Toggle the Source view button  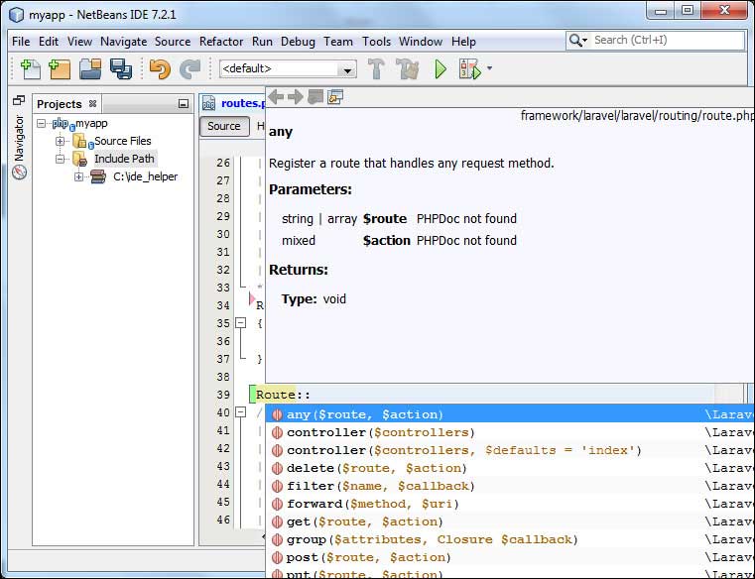pyautogui.click(x=223, y=126)
